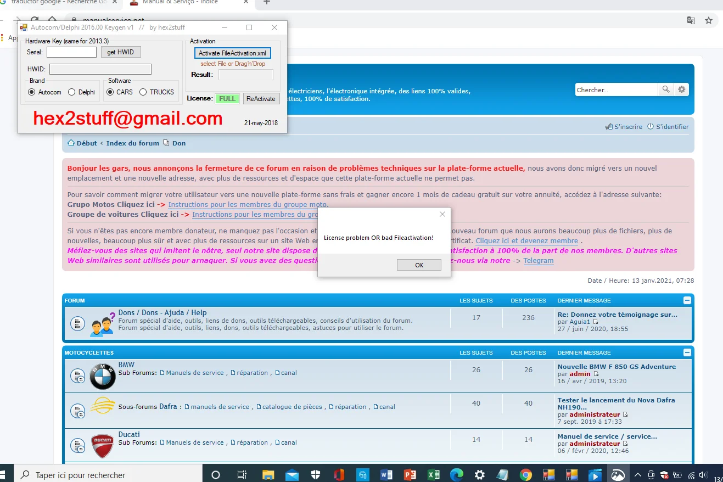Close the license problem dialog with X
The image size is (723, 482).
[x=442, y=214]
